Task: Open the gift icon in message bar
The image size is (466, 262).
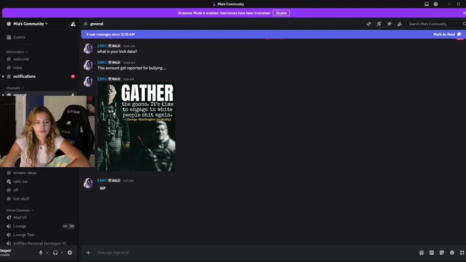Action: tap(422, 253)
